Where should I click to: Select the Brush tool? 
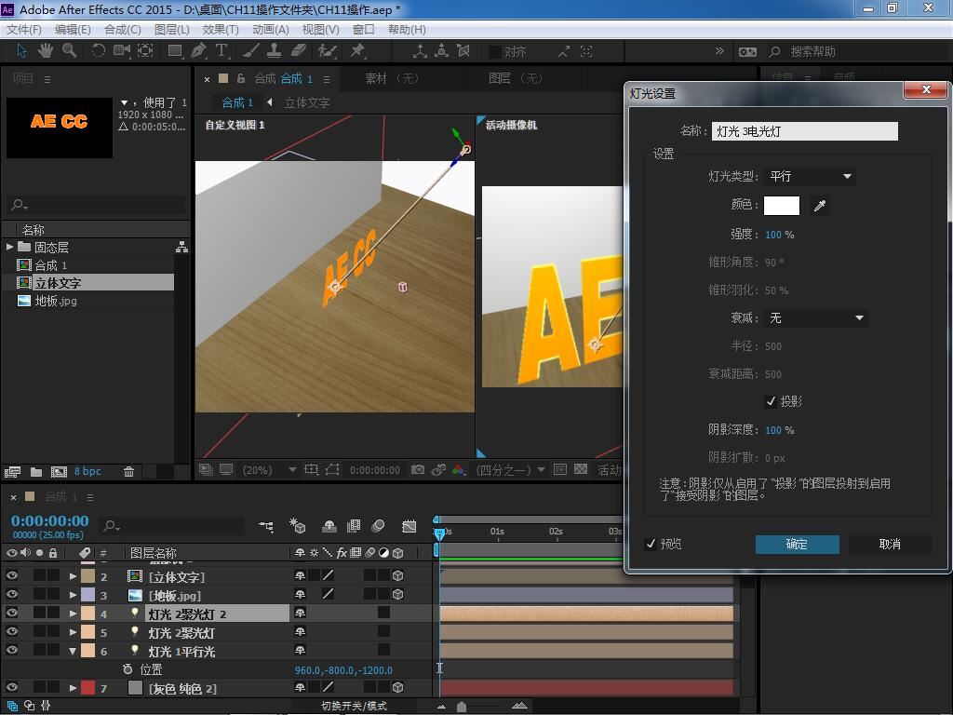(251, 51)
